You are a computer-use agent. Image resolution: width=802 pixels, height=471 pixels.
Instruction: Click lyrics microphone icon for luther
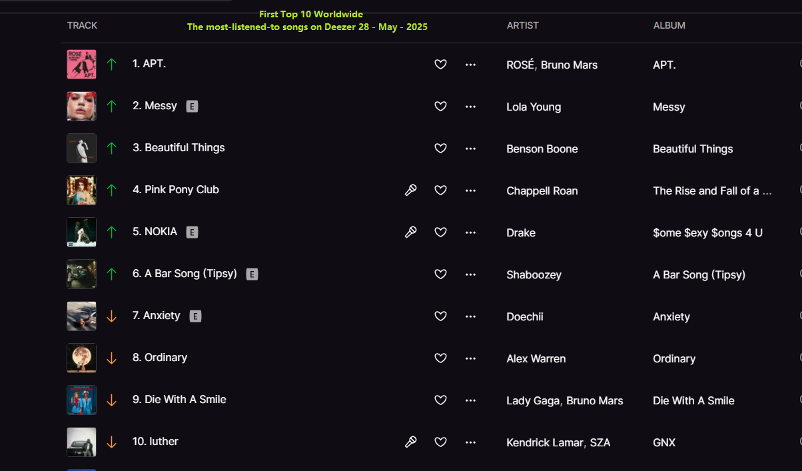411,442
